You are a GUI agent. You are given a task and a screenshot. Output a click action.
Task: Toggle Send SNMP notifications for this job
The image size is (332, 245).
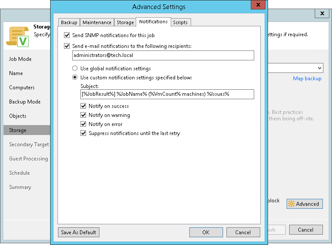click(67, 35)
